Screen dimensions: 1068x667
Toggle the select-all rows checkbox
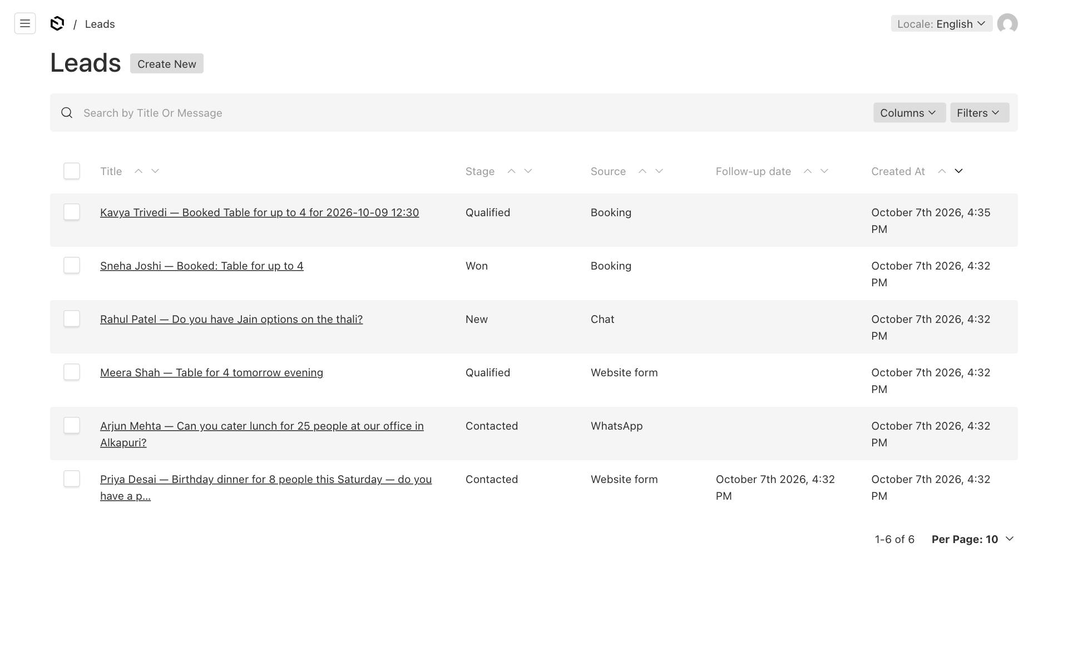click(72, 171)
